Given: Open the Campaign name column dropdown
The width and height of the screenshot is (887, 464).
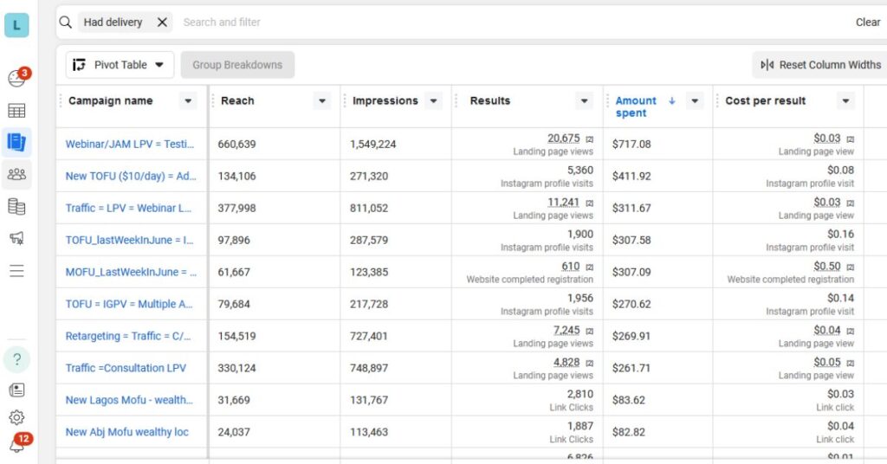Looking at the screenshot, I should [188, 100].
